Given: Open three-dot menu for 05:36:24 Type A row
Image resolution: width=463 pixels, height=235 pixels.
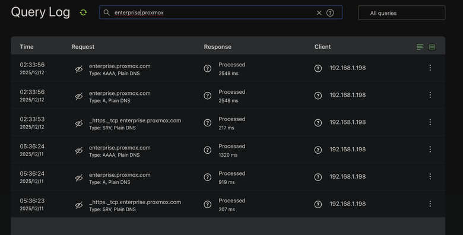Looking at the screenshot, I should coord(430,176).
